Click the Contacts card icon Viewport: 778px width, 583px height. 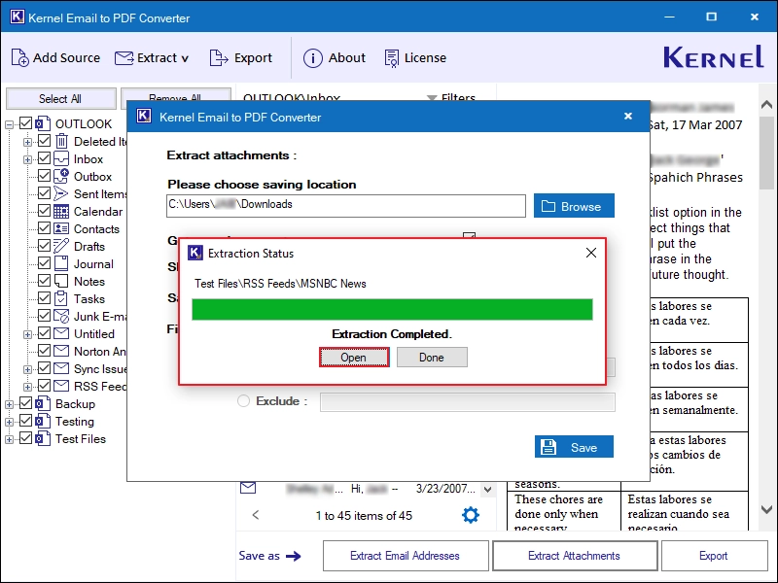[x=61, y=229]
